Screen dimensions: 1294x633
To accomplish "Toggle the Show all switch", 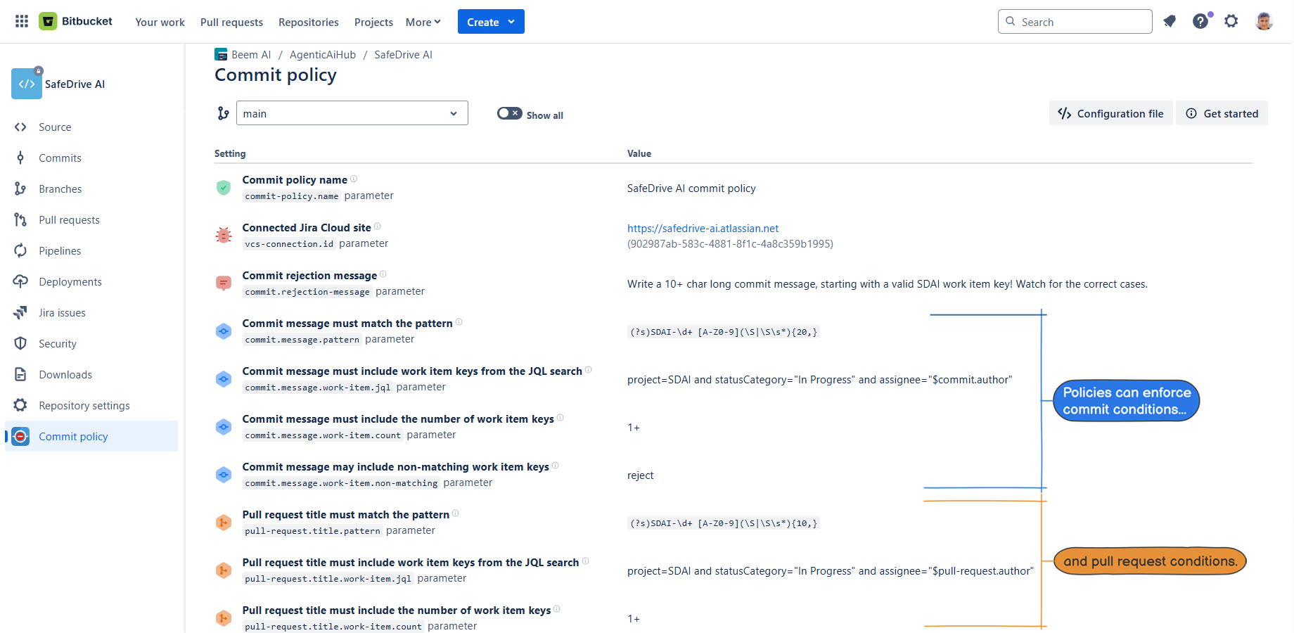I will click(509, 113).
